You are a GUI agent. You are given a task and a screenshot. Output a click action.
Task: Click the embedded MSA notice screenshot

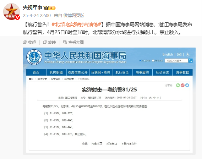[x=109, y=101]
